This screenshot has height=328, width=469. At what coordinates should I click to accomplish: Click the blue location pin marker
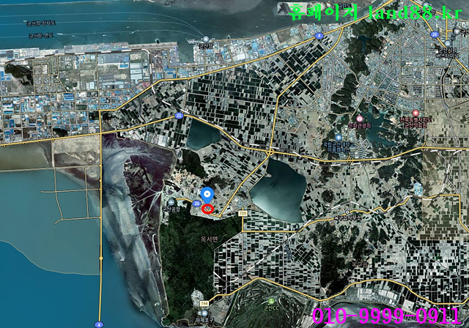click(x=207, y=195)
